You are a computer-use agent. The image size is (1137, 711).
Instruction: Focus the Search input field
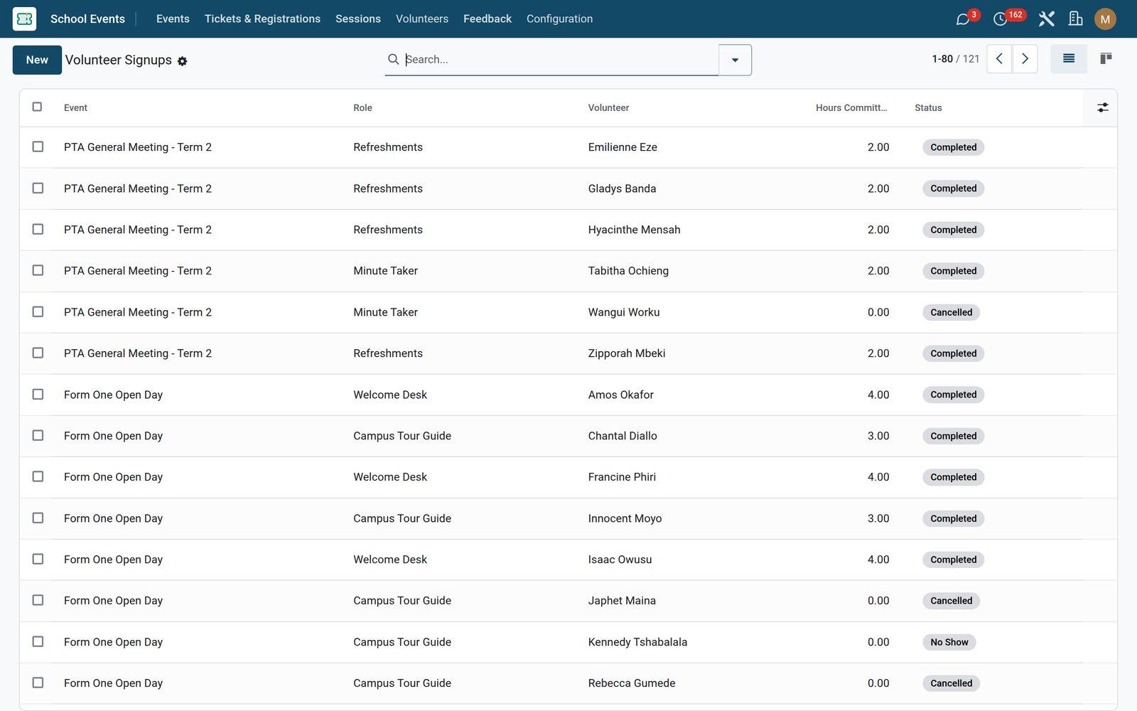(x=560, y=60)
